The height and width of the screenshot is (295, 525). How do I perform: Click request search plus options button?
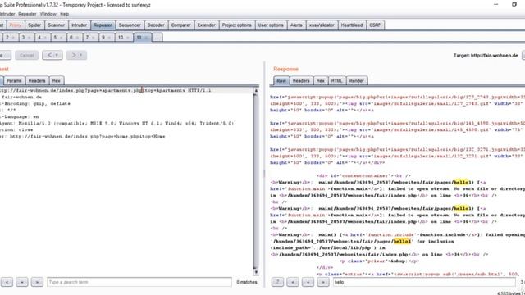click(22, 282)
